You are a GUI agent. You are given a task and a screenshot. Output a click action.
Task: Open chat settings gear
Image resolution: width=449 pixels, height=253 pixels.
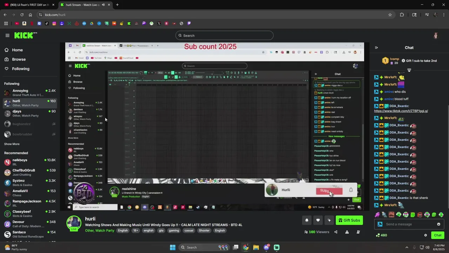click(425, 235)
